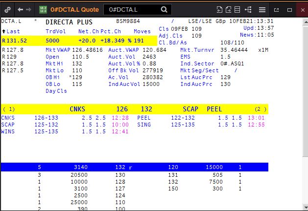The width and height of the screenshot is (308, 211).
Task: Click the Mkt Lo label
Action: pos(54,70)
